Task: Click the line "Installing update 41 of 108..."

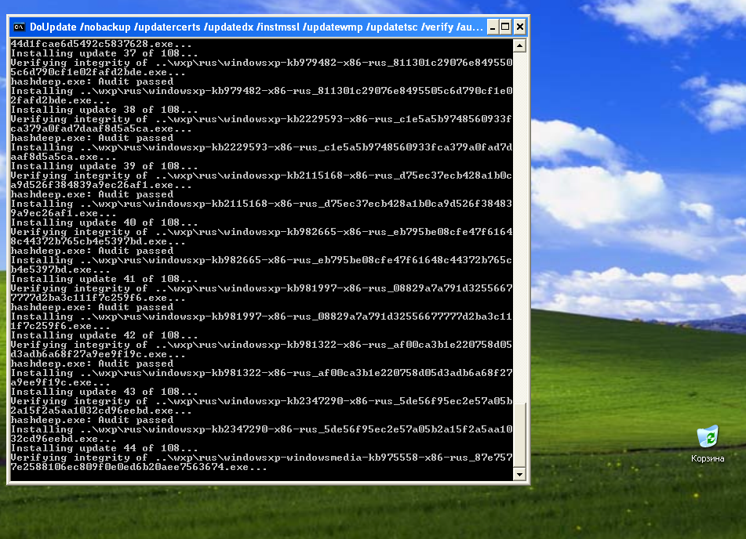Action: point(104,279)
